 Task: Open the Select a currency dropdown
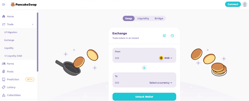coord(161,83)
